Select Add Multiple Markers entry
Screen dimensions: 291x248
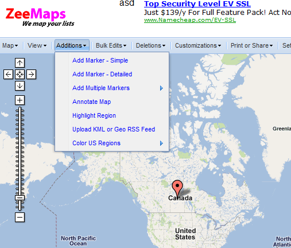point(101,88)
